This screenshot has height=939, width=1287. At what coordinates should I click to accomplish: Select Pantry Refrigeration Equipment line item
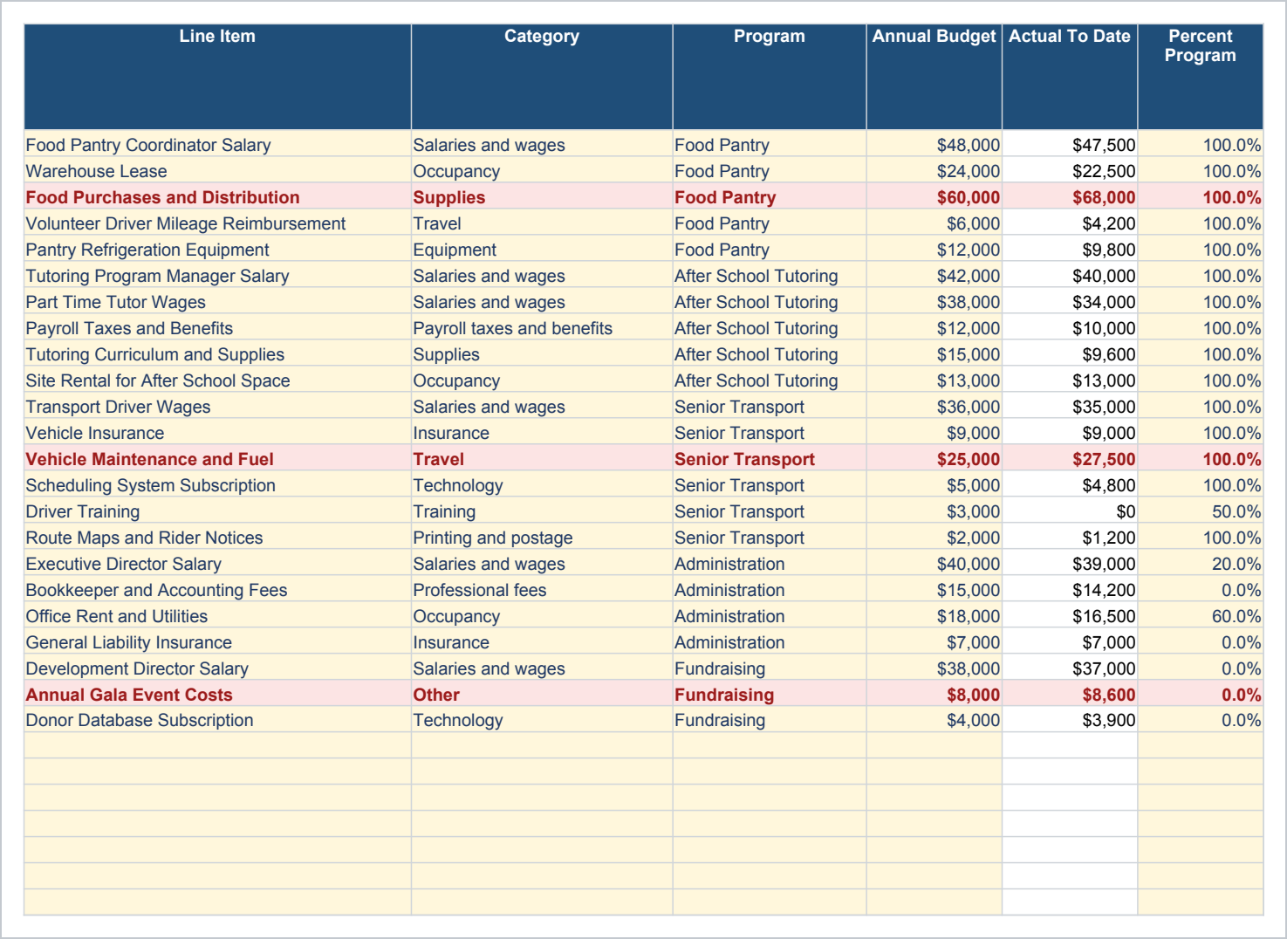pos(217,250)
